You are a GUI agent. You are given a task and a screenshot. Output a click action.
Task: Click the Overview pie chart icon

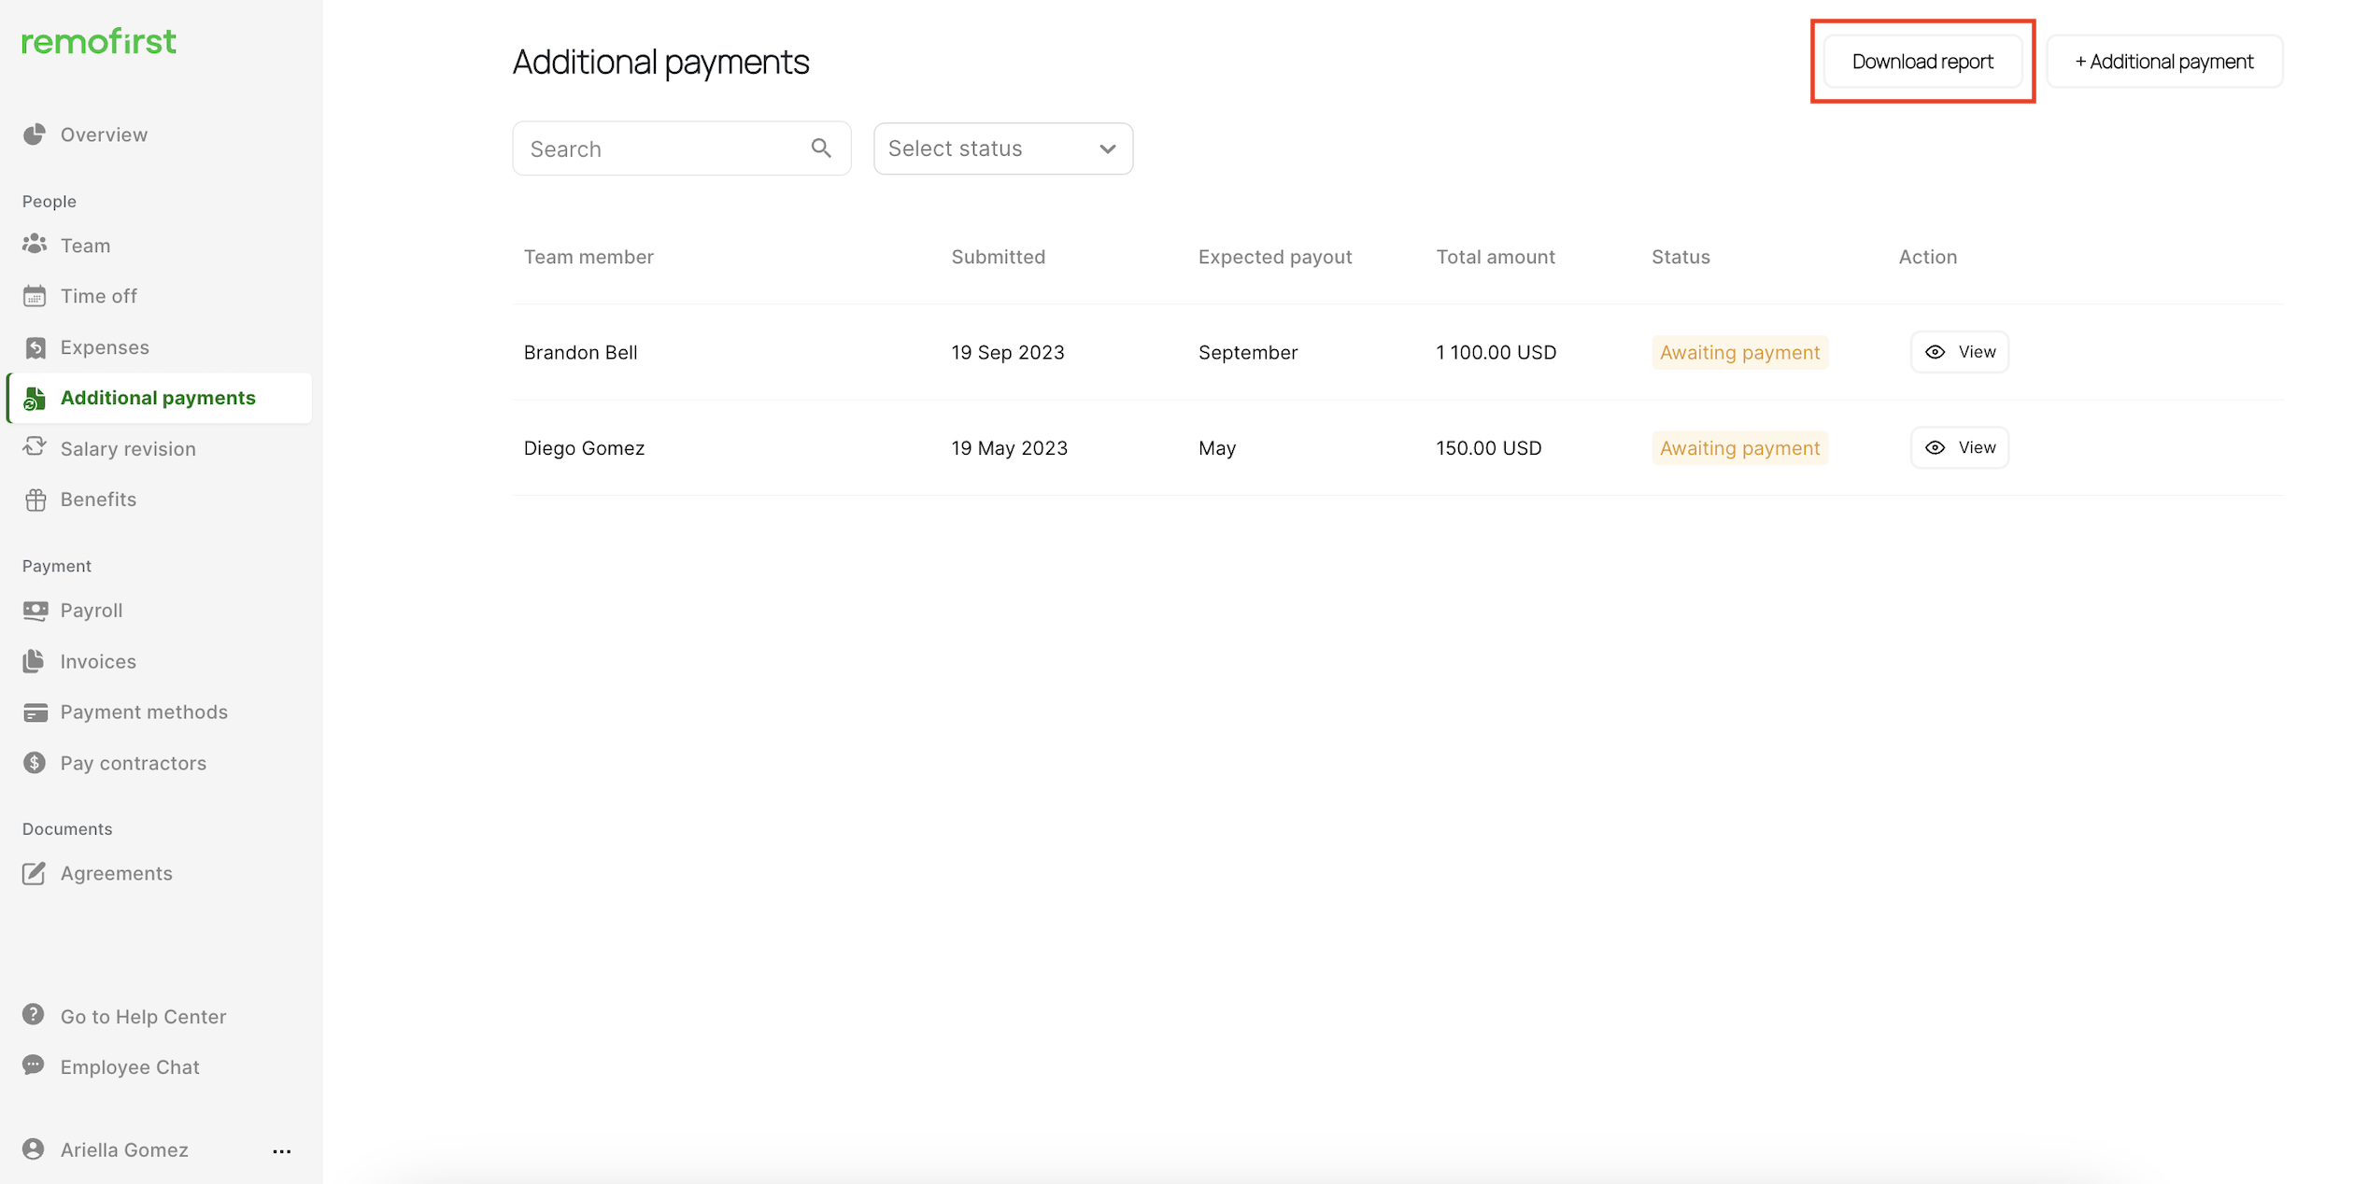(35, 134)
